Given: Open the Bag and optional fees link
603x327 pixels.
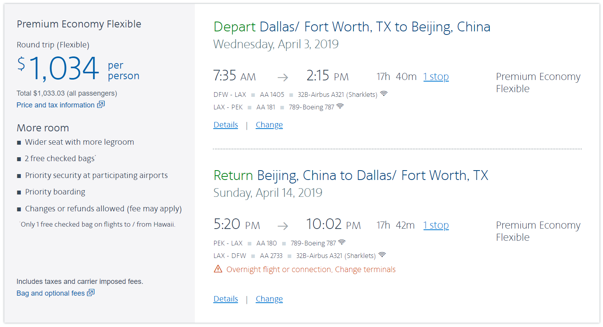Looking at the screenshot, I should (51, 293).
